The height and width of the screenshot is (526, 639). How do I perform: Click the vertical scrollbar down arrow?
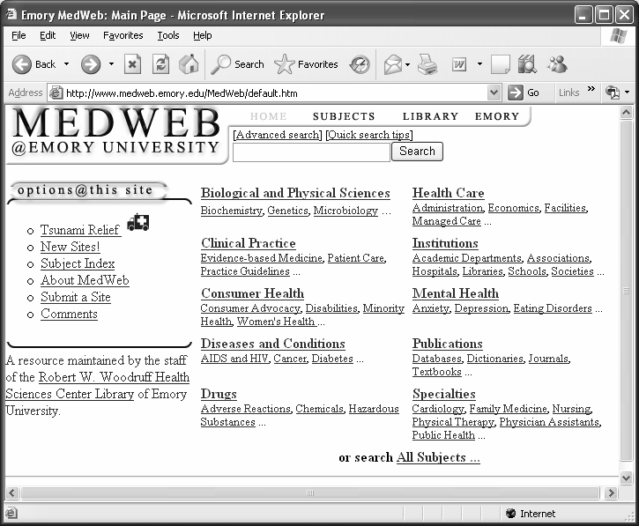point(626,478)
